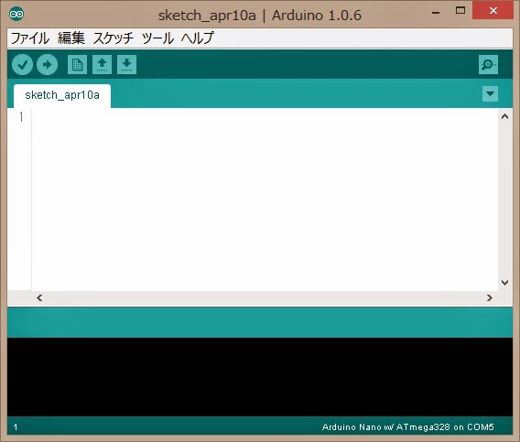
Task: Open the Serial Monitor magnifier icon
Action: pos(489,64)
